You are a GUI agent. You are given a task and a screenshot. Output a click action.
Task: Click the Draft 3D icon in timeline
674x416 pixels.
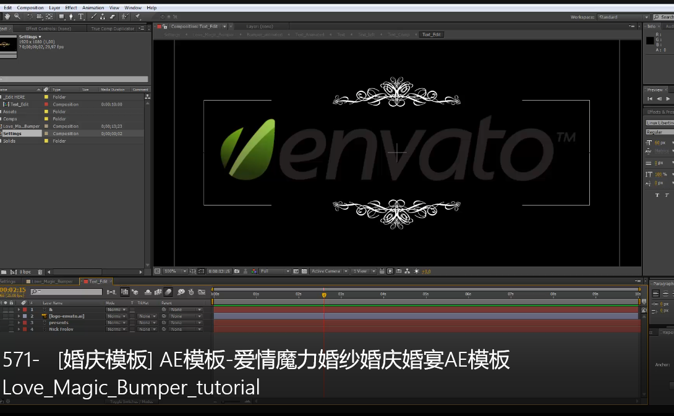[x=135, y=292]
